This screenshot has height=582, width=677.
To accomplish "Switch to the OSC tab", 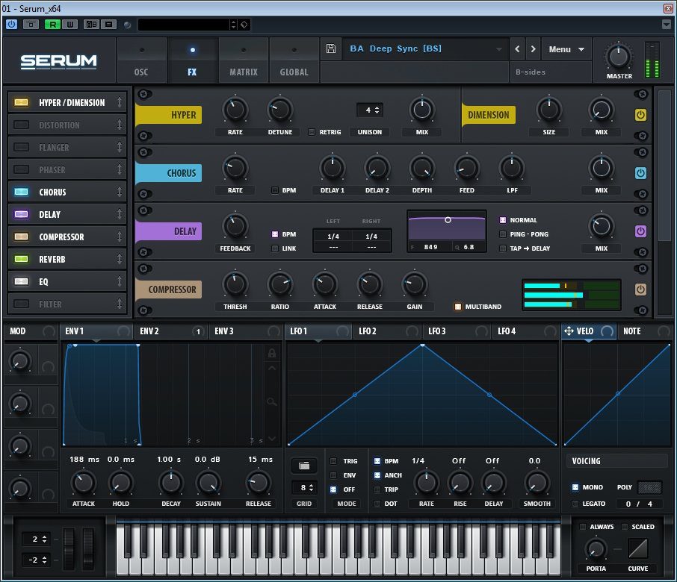I will click(142, 60).
